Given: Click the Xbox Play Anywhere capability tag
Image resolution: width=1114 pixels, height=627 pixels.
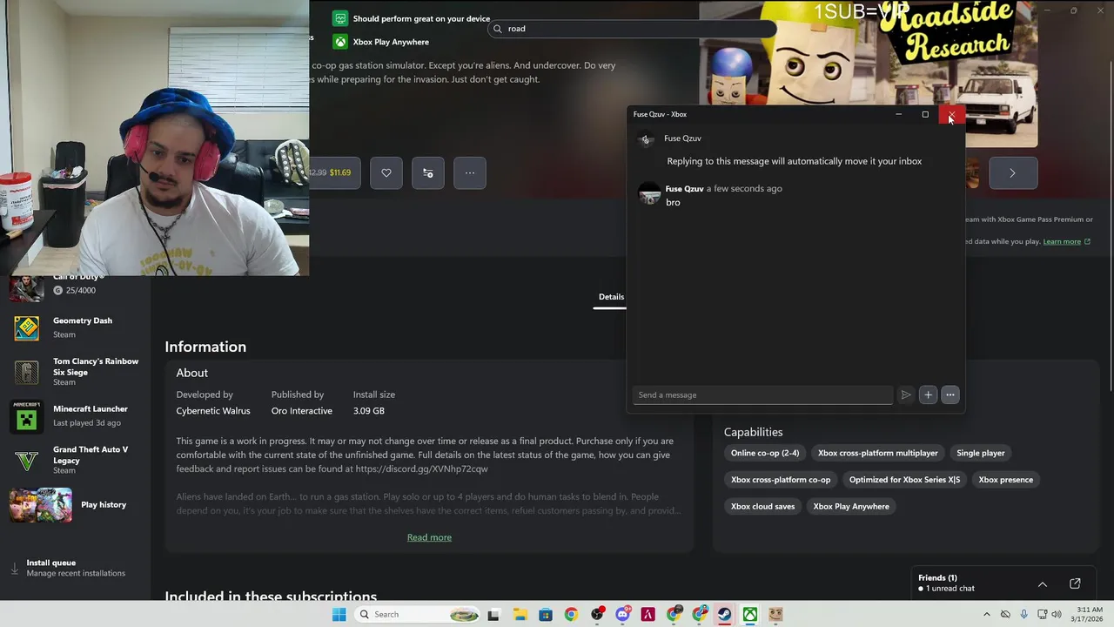Looking at the screenshot, I should [851, 507].
